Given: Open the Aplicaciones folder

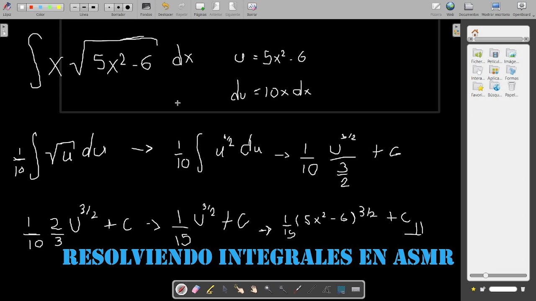Looking at the screenshot, I should tap(495, 73).
